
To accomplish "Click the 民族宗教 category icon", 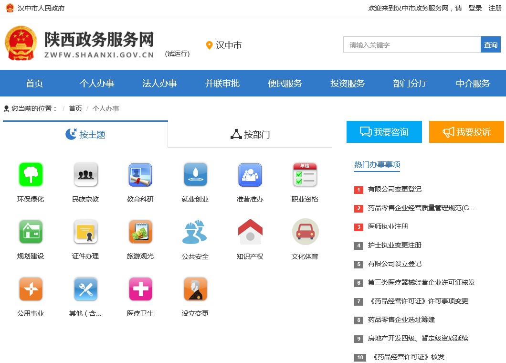I will click(85, 174).
